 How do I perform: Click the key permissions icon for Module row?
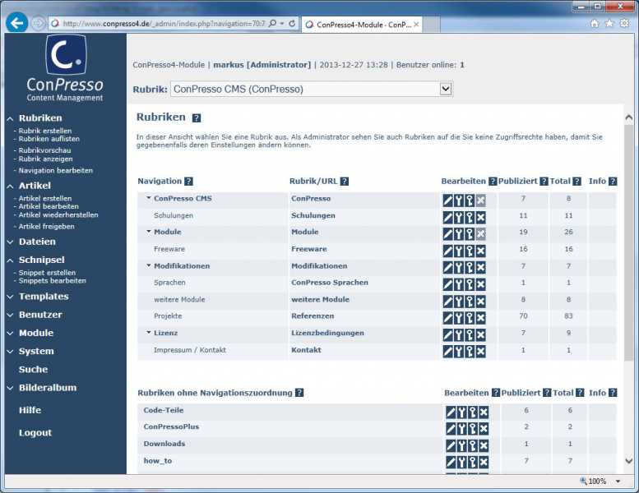click(470, 233)
